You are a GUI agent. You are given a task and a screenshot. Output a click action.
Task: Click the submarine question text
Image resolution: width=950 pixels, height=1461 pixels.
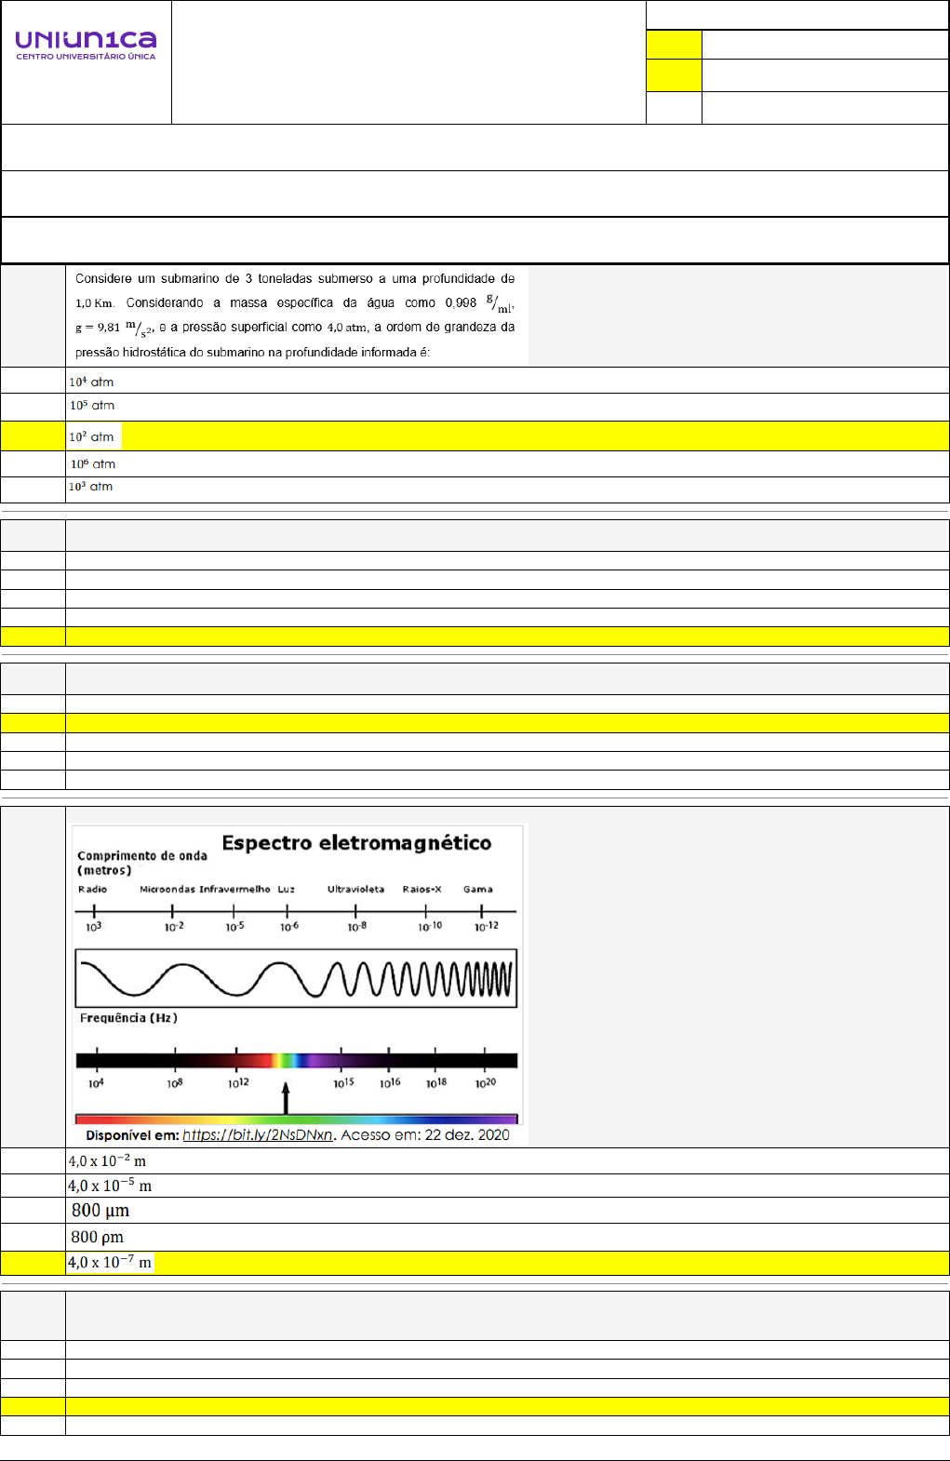tap(295, 315)
